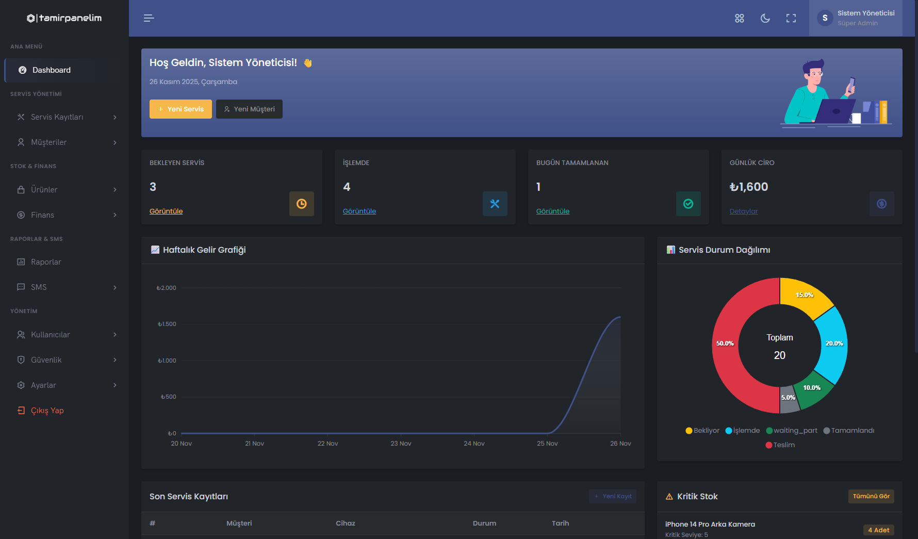
Task: Click the tamirpanelim logo in the sidebar
Action: [64, 18]
